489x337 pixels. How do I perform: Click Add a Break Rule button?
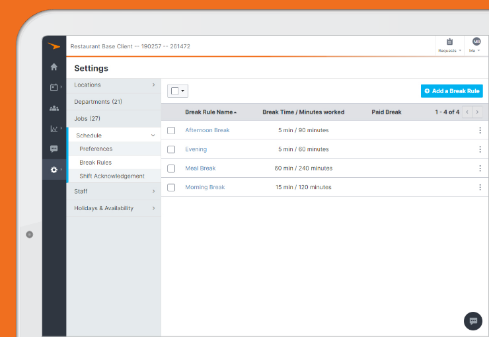coord(451,91)
